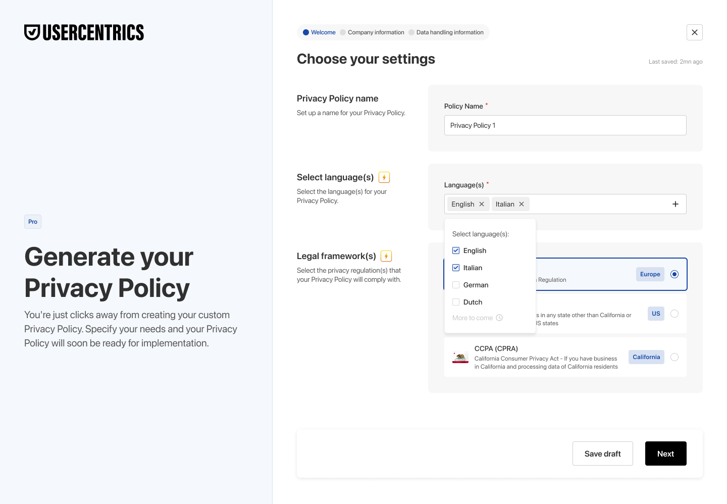Click the California region tag

[x=646, y=357]
